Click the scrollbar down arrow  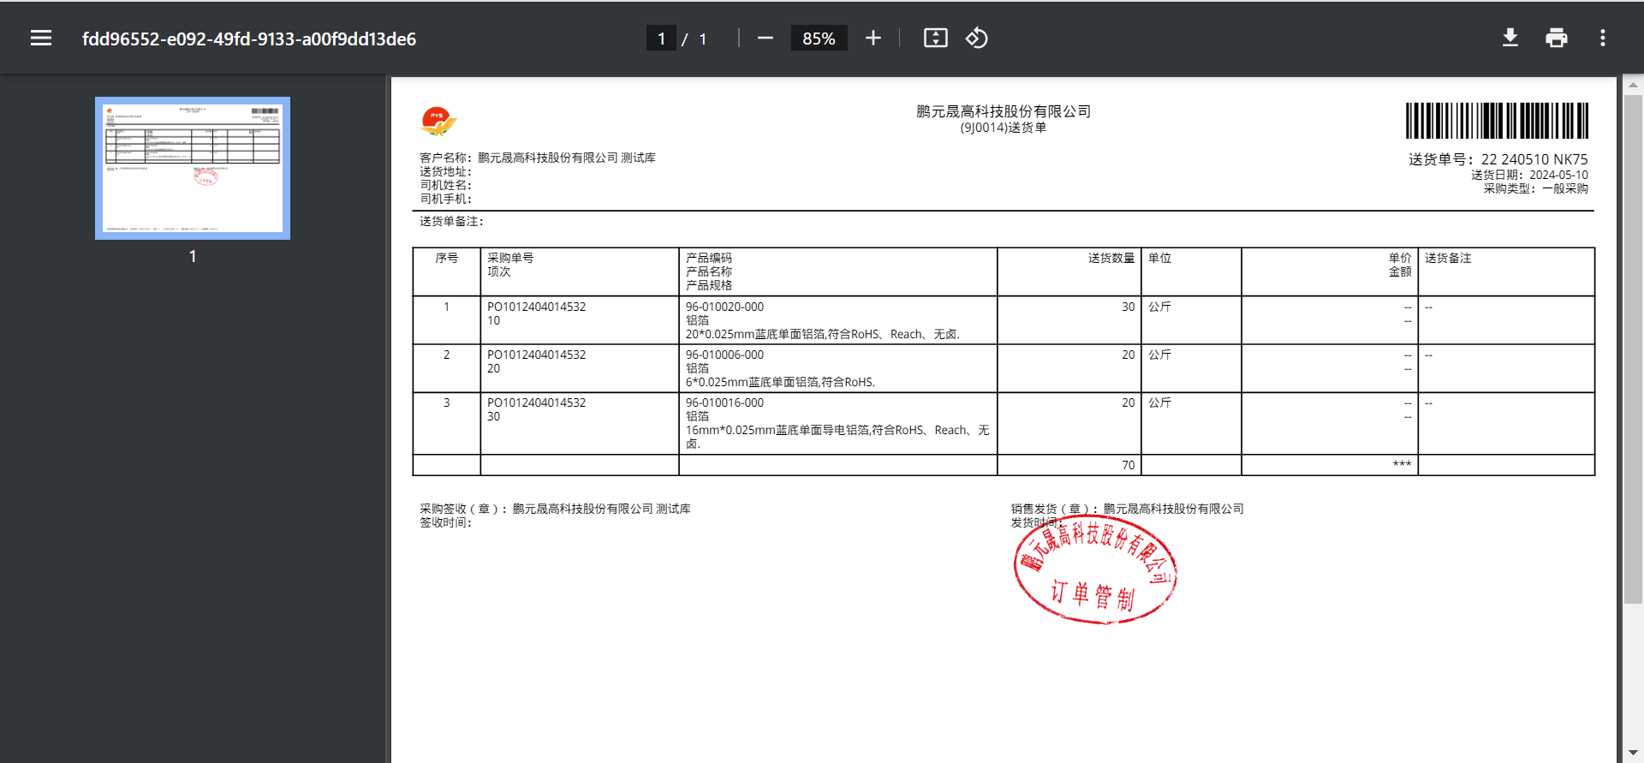1633,754
